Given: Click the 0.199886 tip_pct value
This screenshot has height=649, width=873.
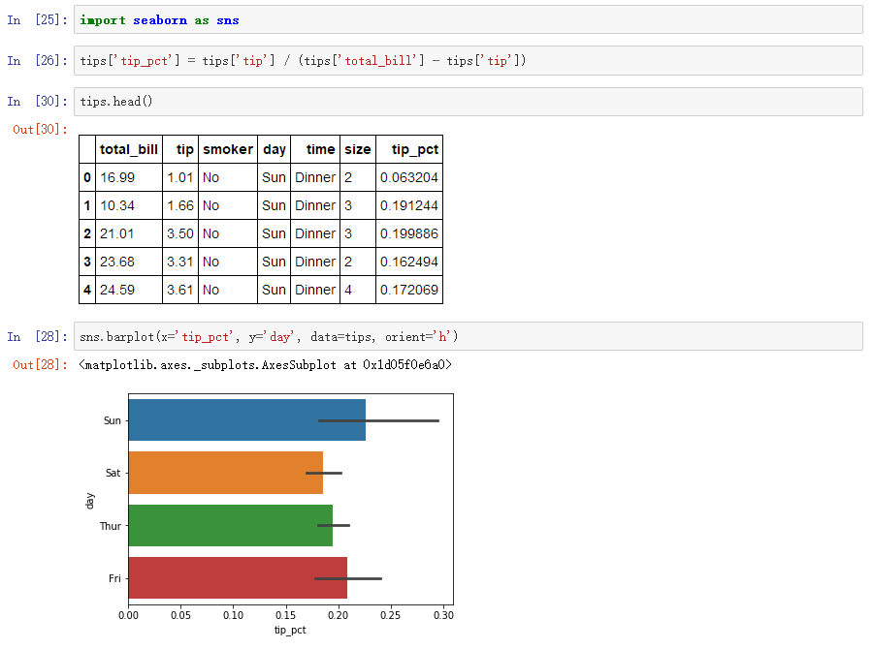Looking at the screenshot, I should (x=408, y=233).
